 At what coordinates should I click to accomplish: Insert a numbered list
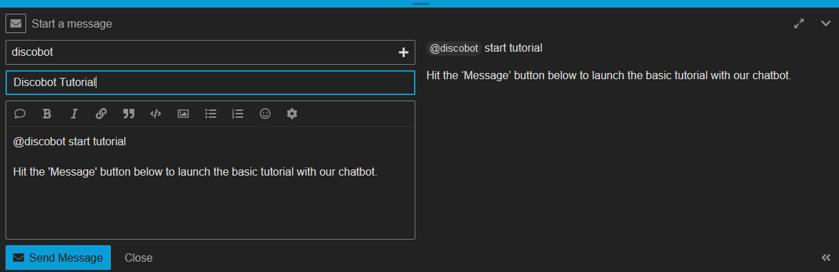(x=238, y=114)
